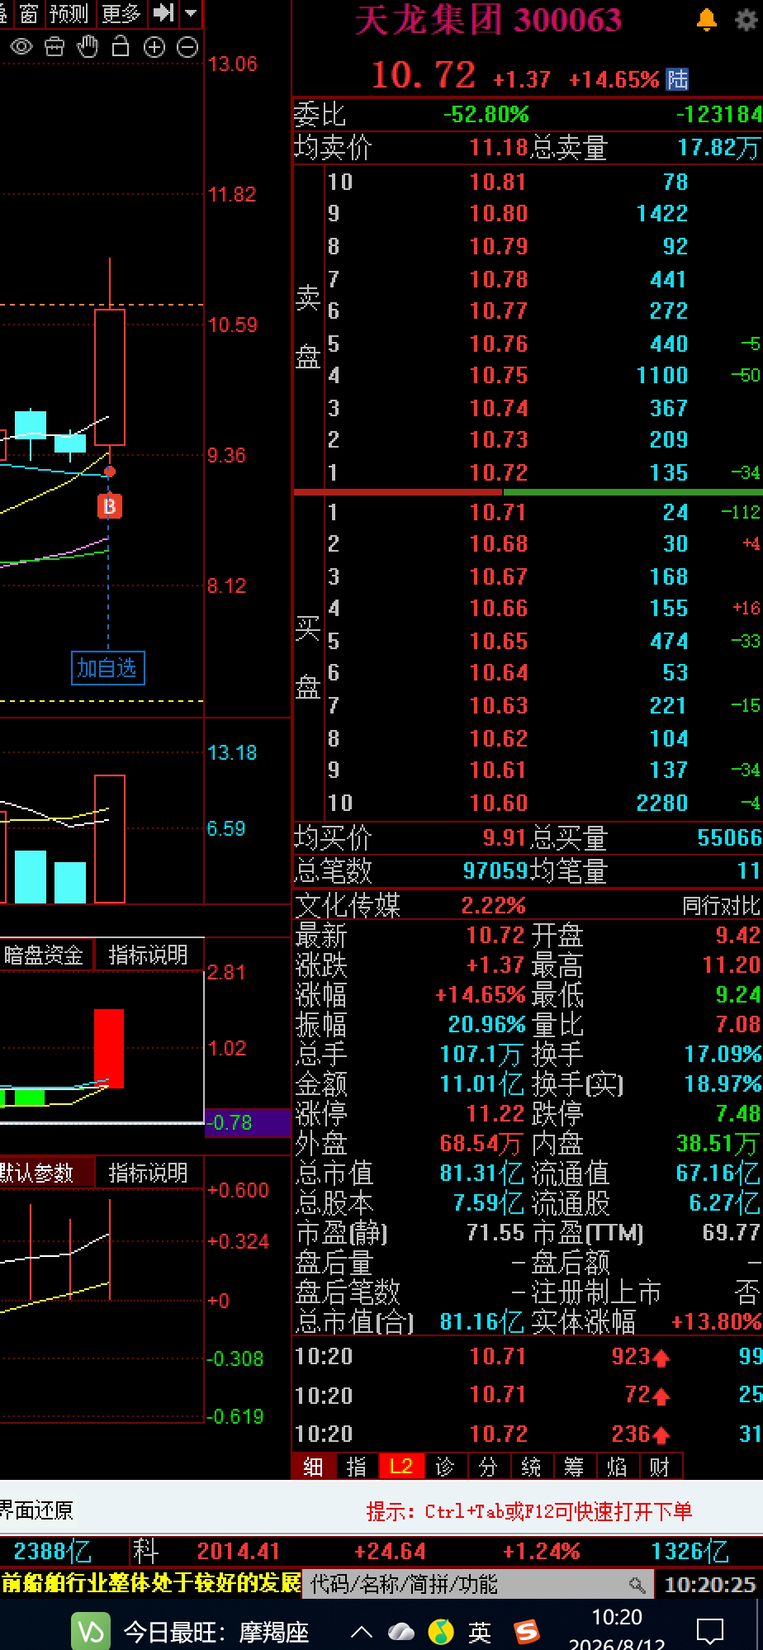
Task: Toggle the eye visibility icon in chart toolbar
Action: 21,47
